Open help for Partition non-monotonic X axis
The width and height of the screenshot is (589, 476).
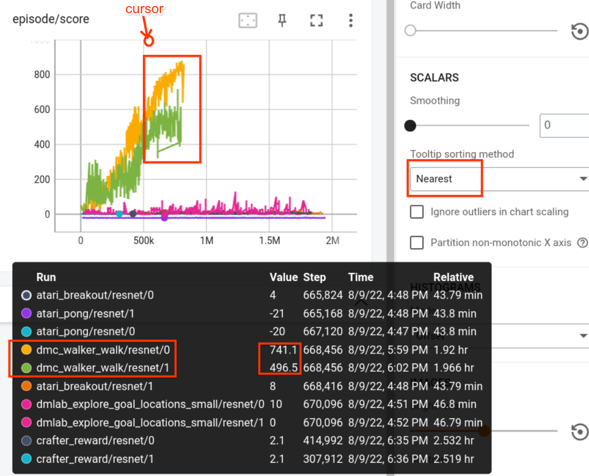(x=582, y=243)
